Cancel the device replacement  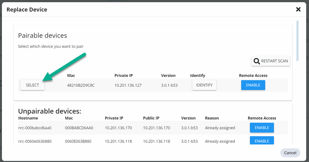[290, 153]
